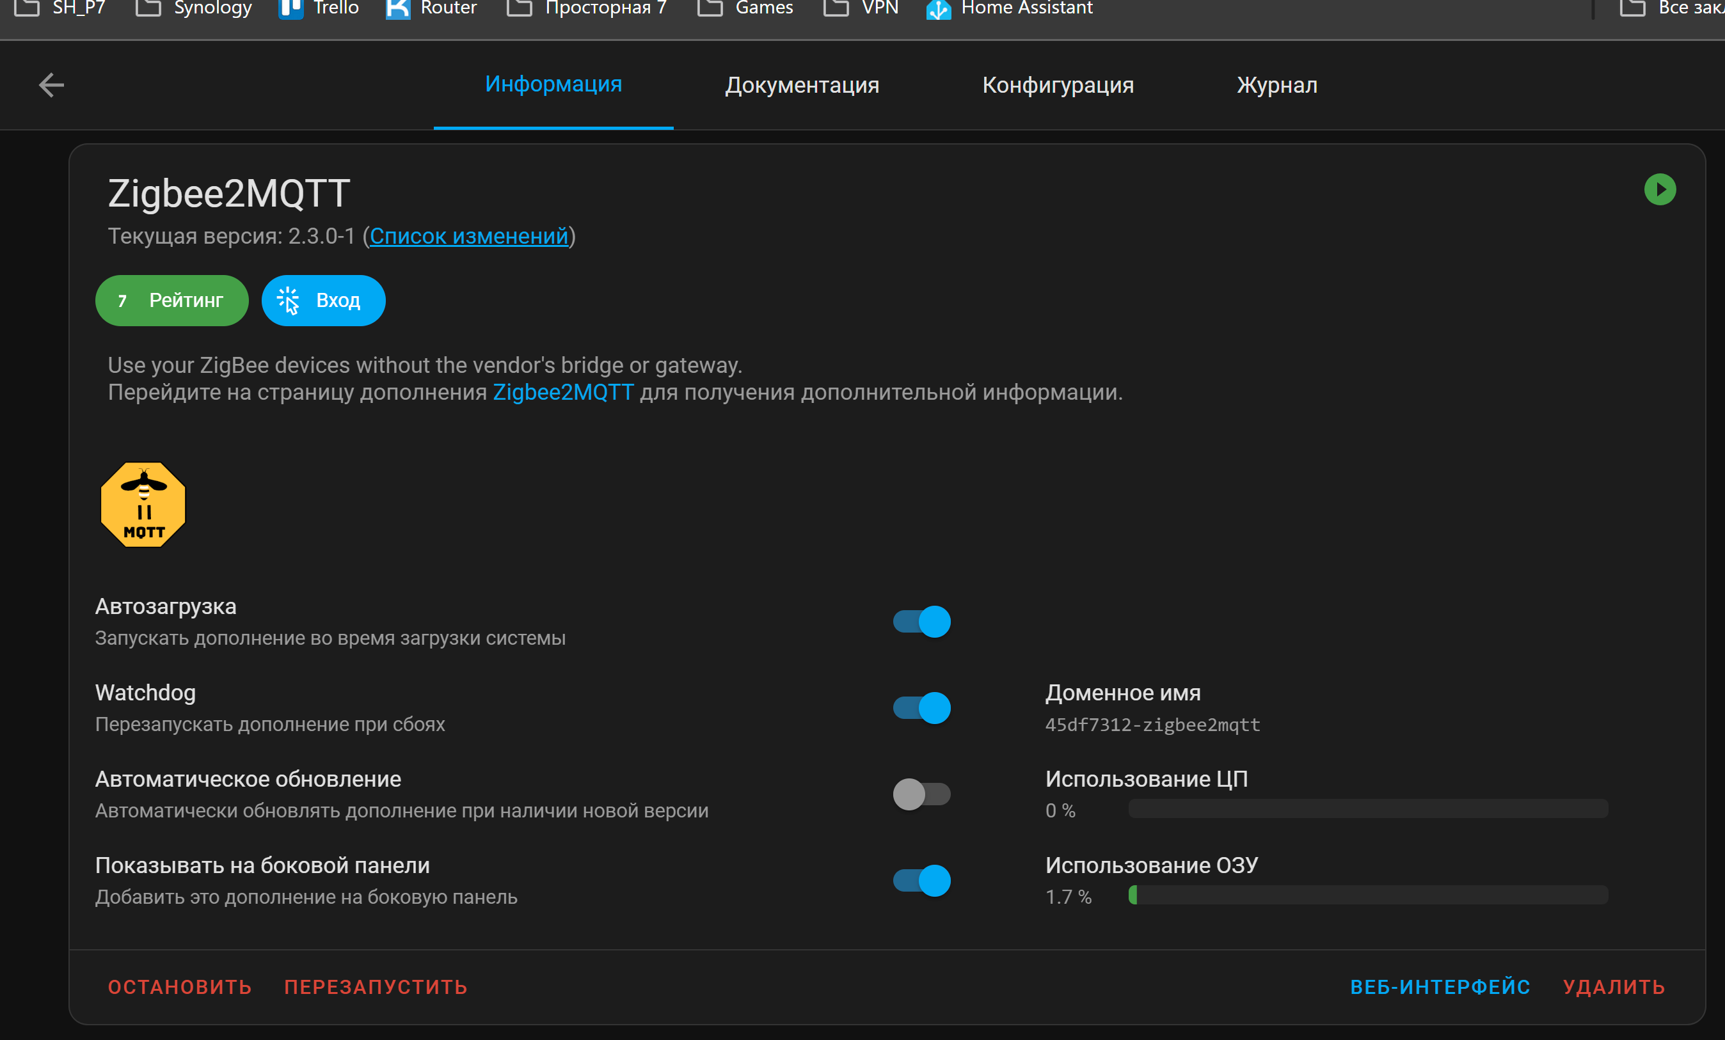Open the Games bookmark folder
Viewport: 1725px width, 1040px height.
tap(745, 8)
